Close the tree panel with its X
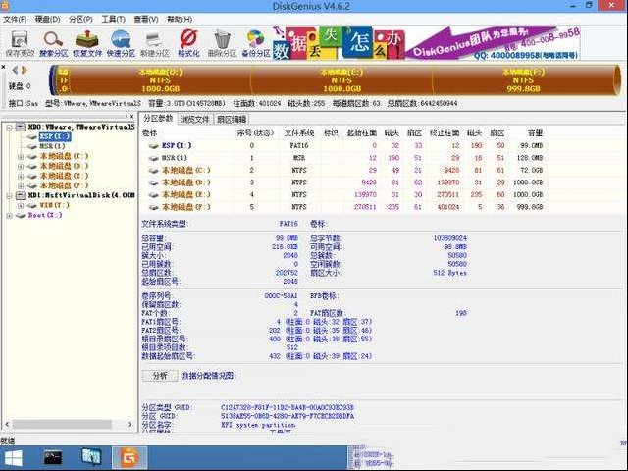This screenshot has height=471, width=628. 131,117
